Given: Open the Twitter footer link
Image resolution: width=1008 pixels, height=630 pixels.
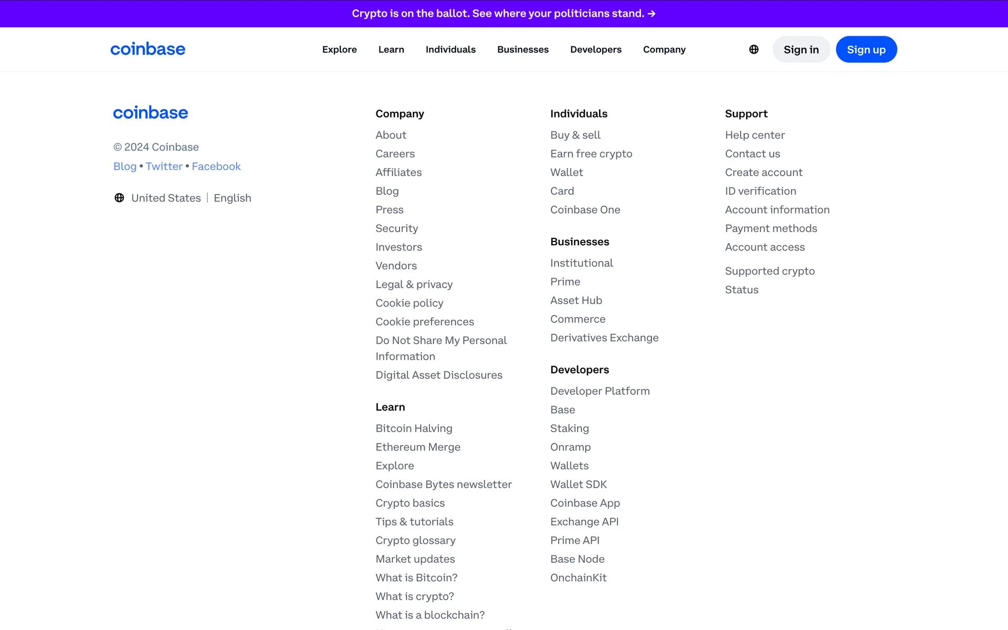Looking at the screenshot, I should pos(164,166).
